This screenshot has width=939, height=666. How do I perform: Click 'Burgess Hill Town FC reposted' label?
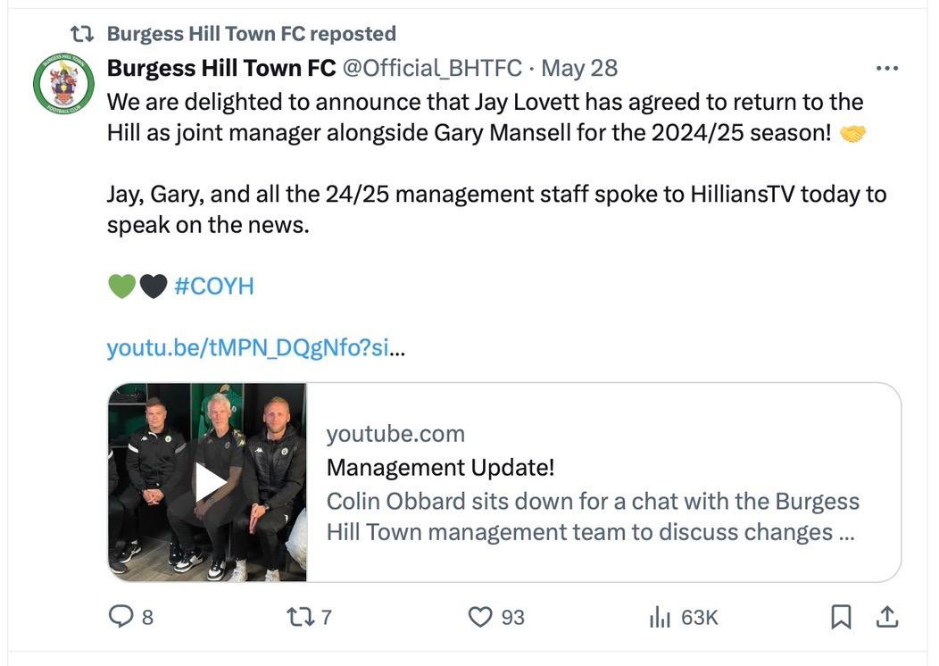(251, 34)
